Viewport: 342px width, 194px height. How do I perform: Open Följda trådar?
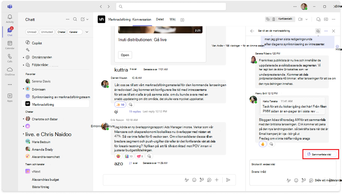pos(56,65)
